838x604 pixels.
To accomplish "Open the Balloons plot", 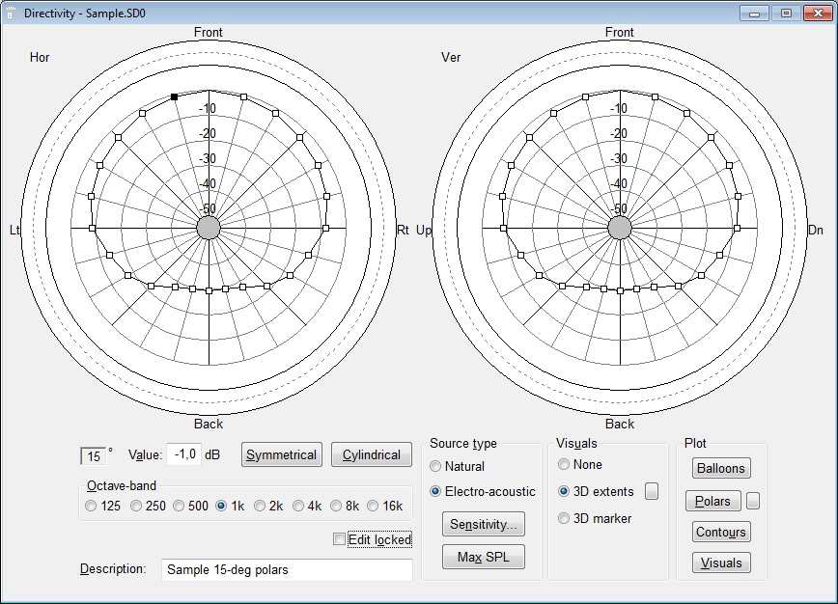I will click(x=721, y=468).
